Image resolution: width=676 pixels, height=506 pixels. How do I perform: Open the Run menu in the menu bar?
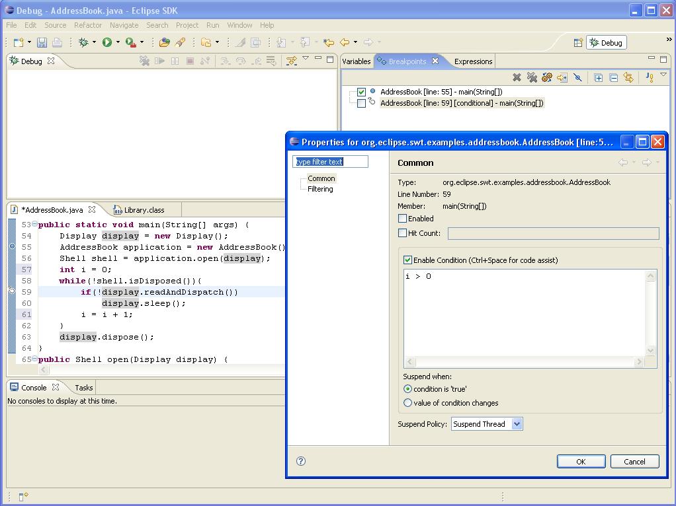[x=212, y=25]
